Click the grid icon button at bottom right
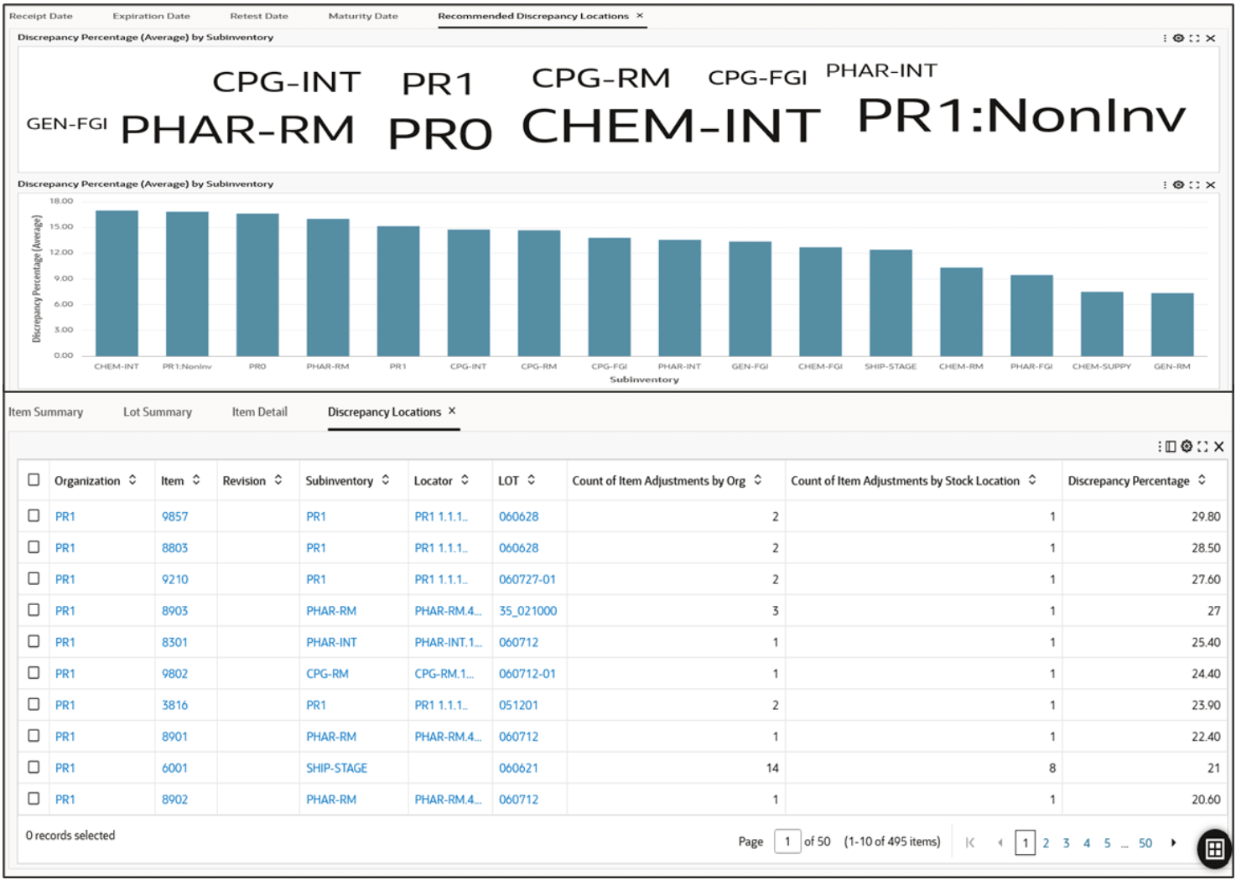 (x=1214, y=849)
